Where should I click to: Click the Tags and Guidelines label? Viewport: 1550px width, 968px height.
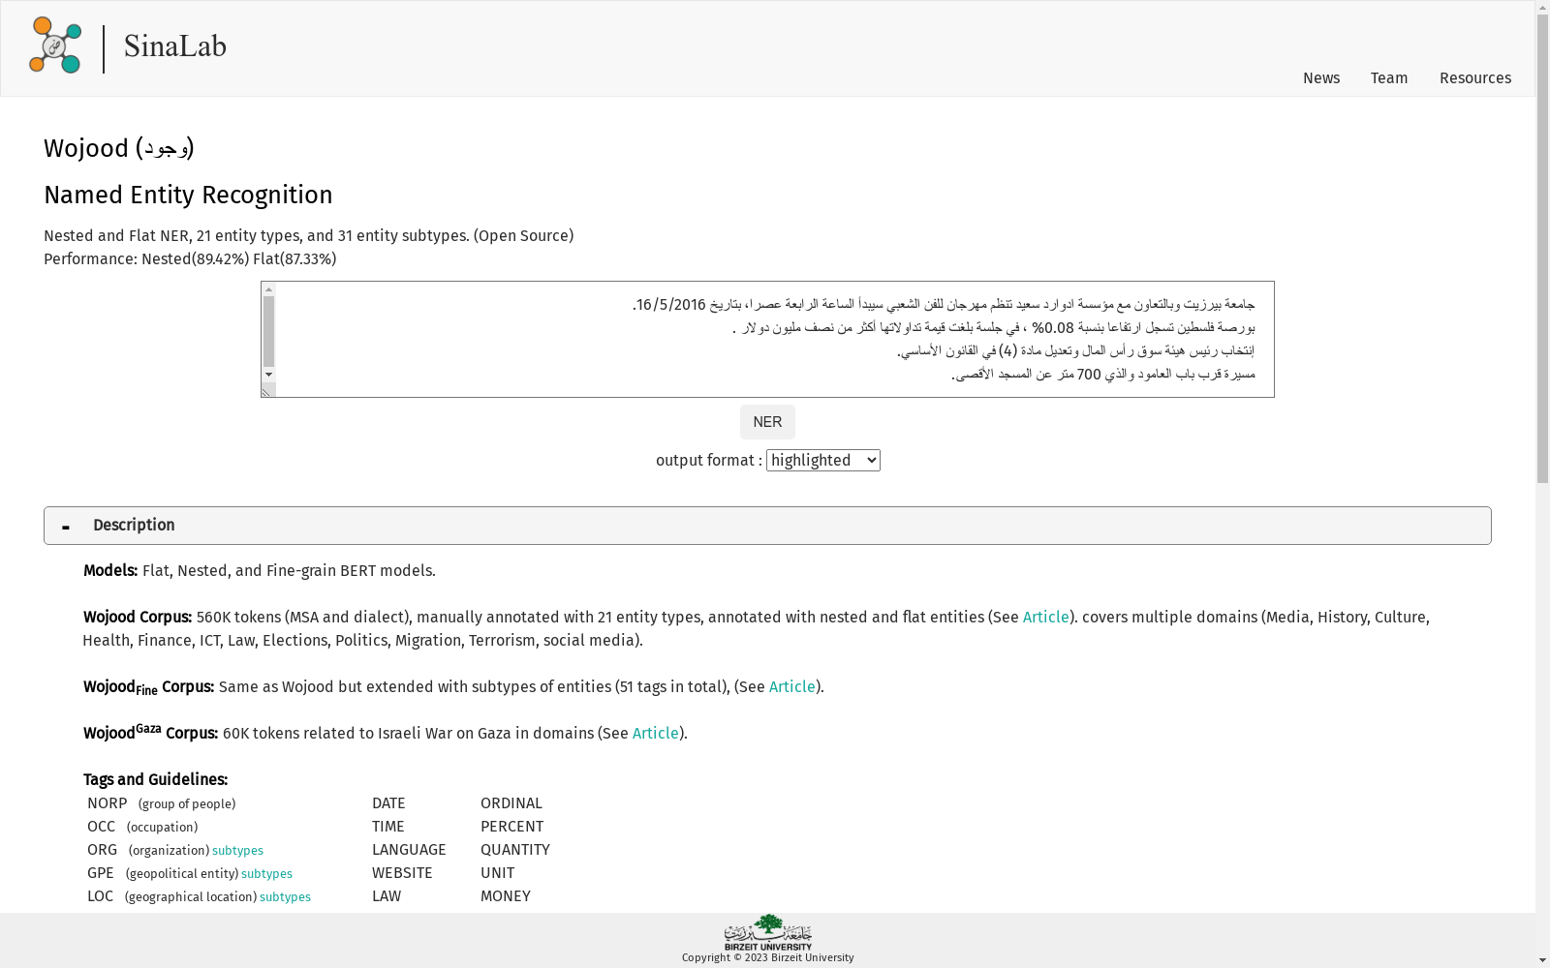(155, 780)
